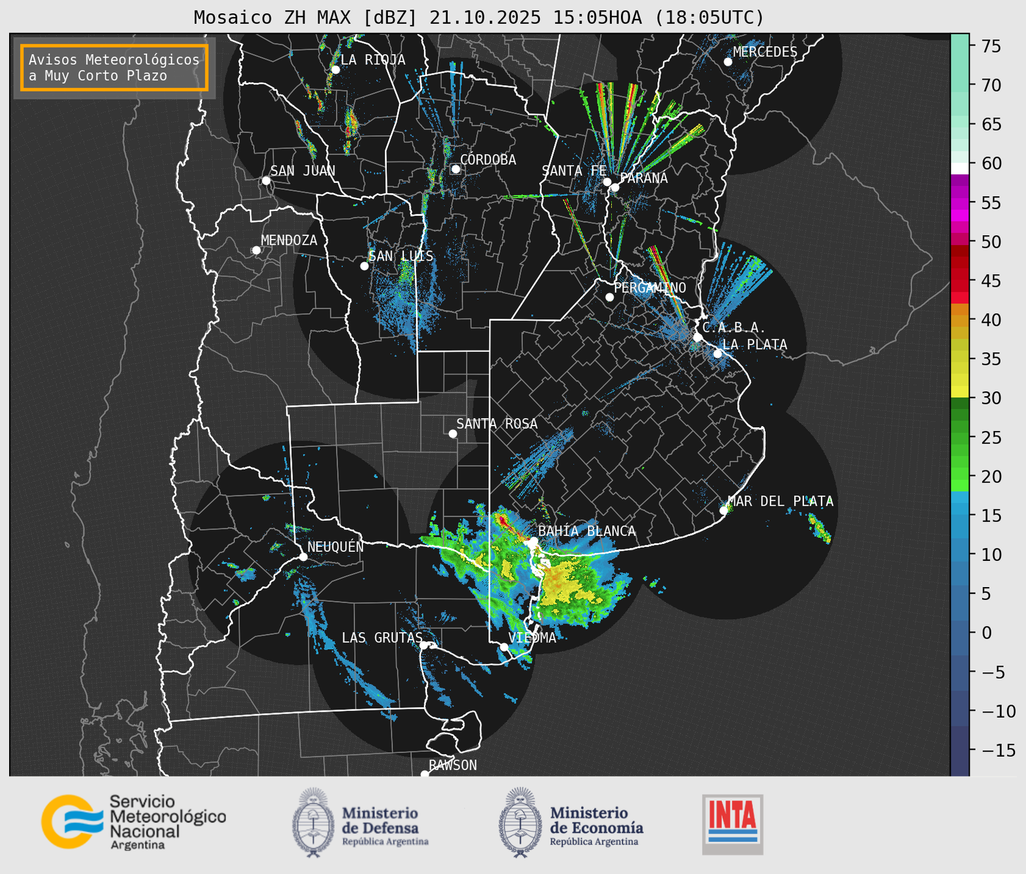Click the BAHÍA BLANCA city label
The height and width of the screenshot is (874, 1026).
click(x=587, y=531)
